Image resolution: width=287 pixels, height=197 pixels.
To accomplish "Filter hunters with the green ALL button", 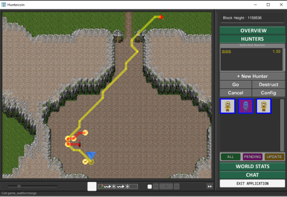I will [x=230, y=157].
